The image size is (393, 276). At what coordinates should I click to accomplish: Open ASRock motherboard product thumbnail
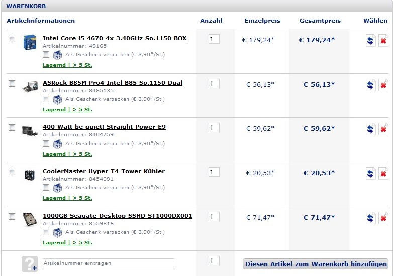pyautogui.click(x=30, y=87)
